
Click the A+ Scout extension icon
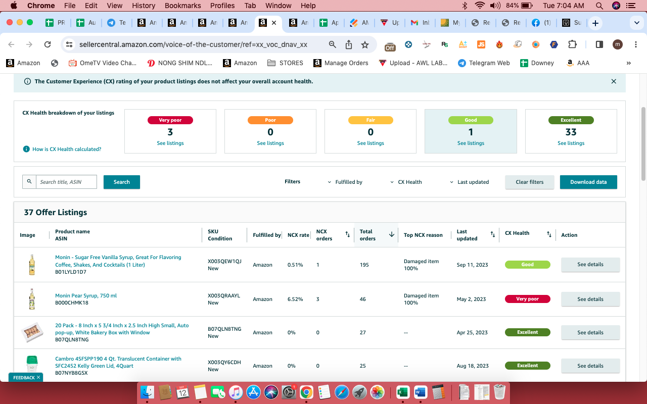click(x=463, y=44)
